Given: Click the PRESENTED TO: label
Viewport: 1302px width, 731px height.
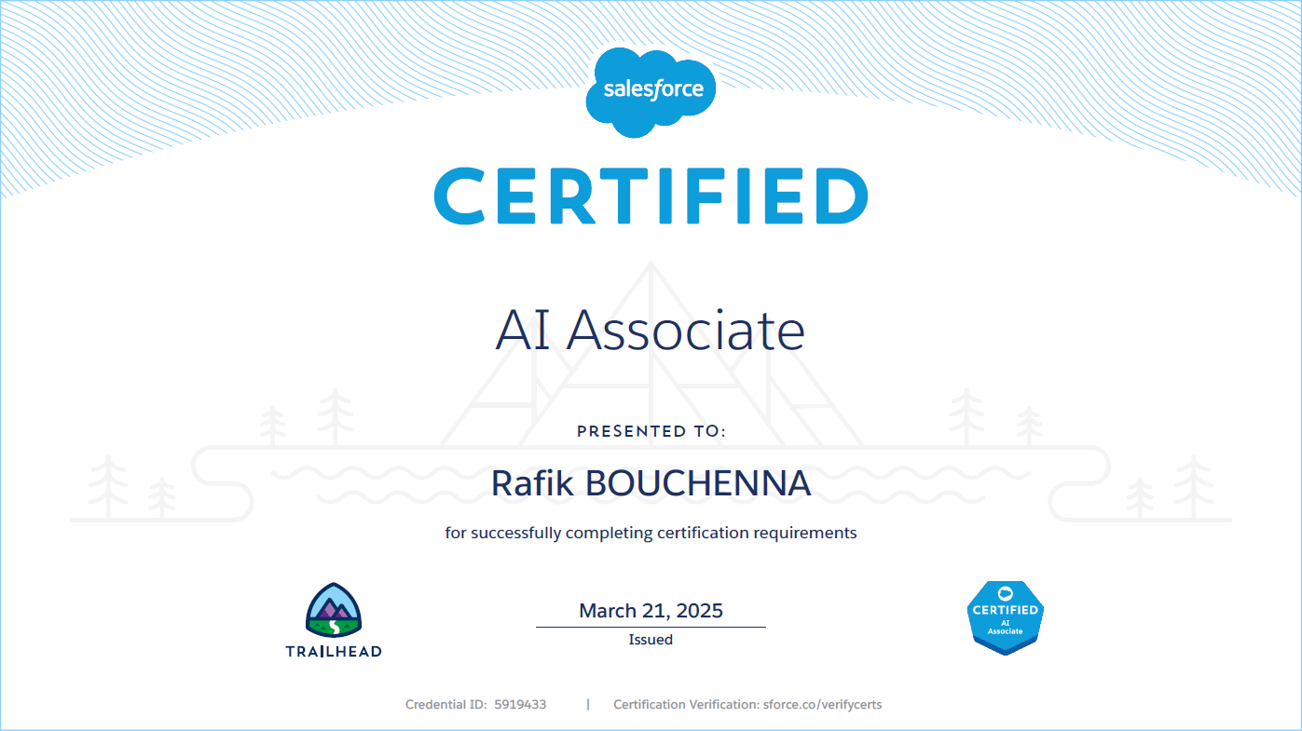Looking at the screenshot, I should tap(651, 431).
